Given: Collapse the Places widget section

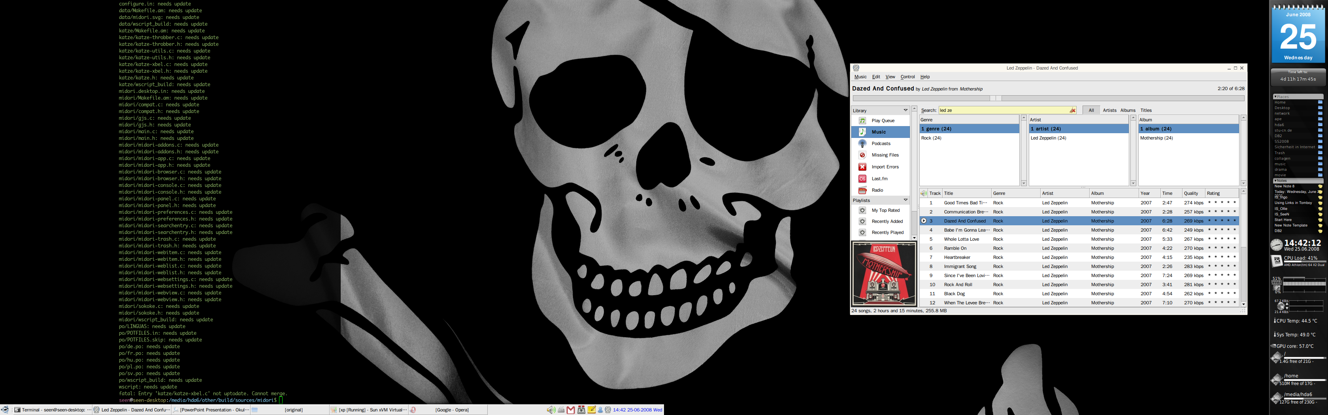Looking at the screenshot, I should (x=1275, y=96).
